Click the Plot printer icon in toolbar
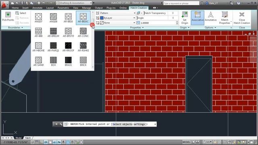The height and width of the screenshot is (145, 258). tap(39, 3)
